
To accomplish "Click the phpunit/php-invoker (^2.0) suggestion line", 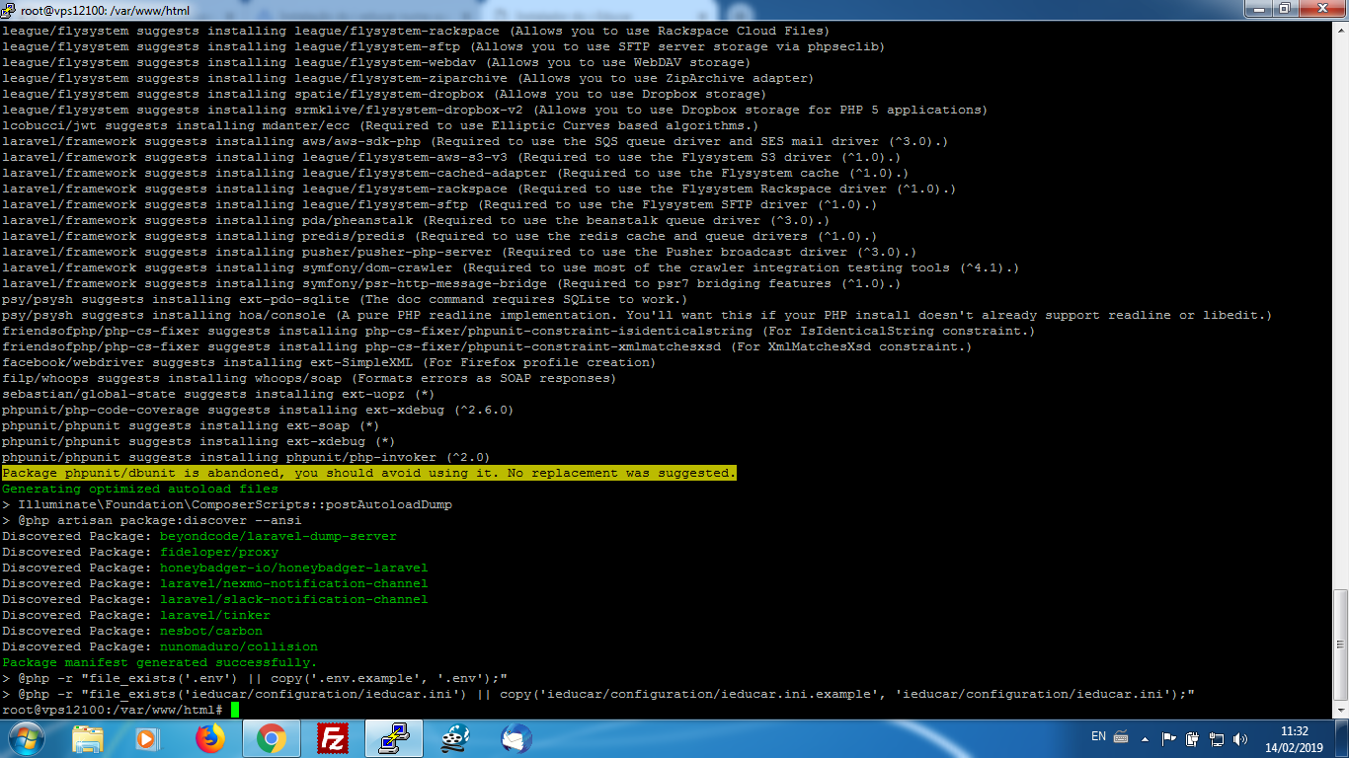I will (x=247, y=457).
